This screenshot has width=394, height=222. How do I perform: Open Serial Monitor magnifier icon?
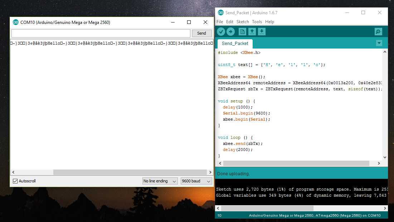point(378,31)
